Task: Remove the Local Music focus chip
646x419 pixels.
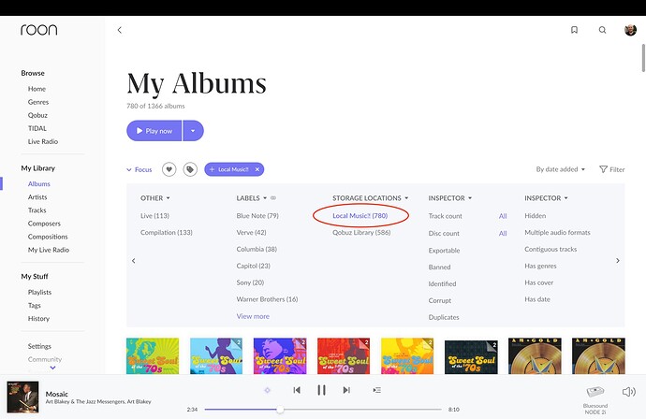Action: pos(257,169)
